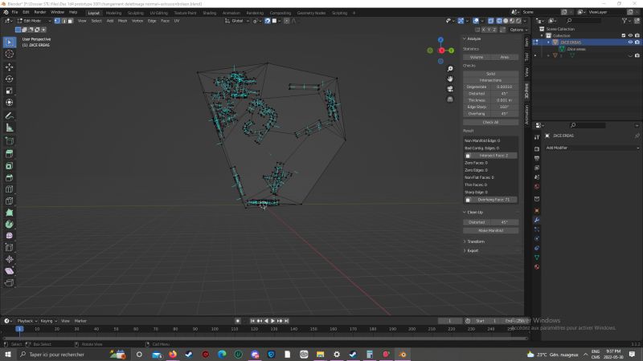Select the Loop Cut tool
Viewport: 643px width, 361px height.
(x=9, y=189)
